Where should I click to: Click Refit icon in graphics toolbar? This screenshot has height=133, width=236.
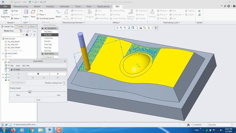click(x=117, y=28)
